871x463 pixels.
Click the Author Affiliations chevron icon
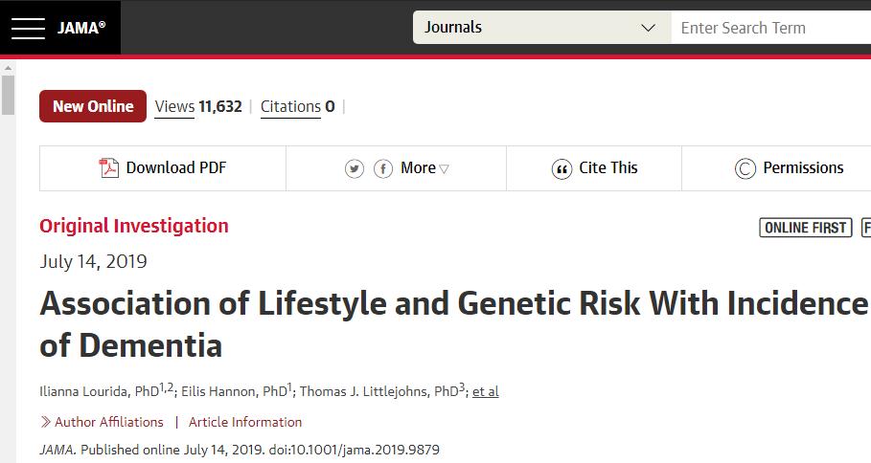click(x=46, y=422)
